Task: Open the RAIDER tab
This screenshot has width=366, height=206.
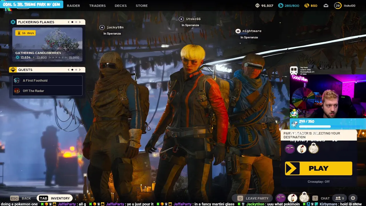Action: click(x=73, y=6)
